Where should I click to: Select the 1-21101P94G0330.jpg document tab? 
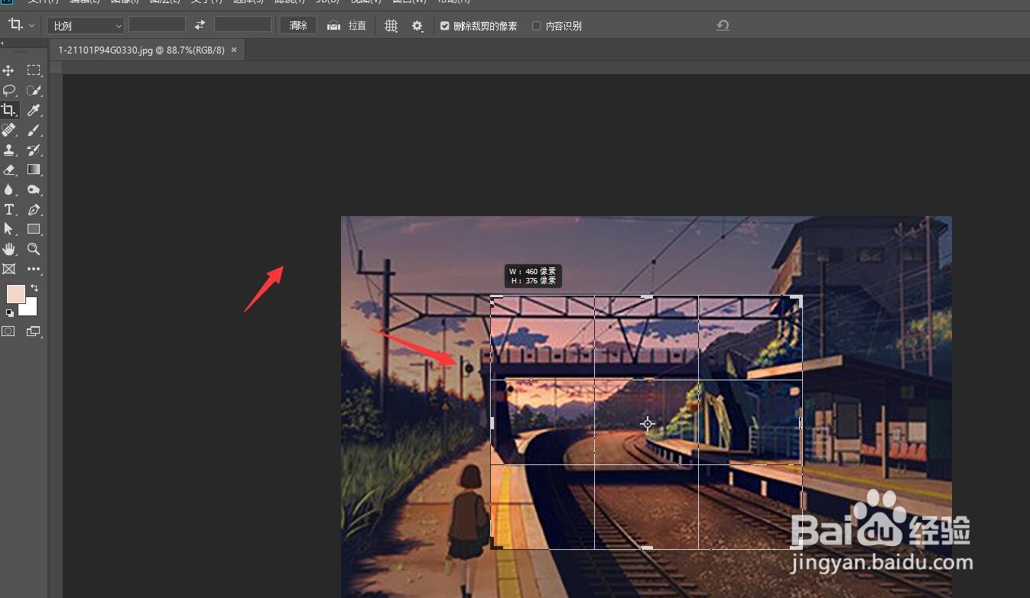tap(141, 50)
